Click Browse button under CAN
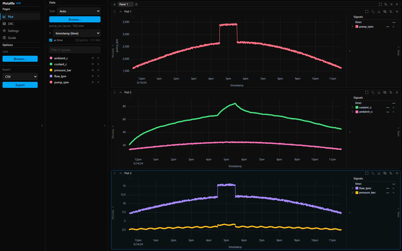 20,59
